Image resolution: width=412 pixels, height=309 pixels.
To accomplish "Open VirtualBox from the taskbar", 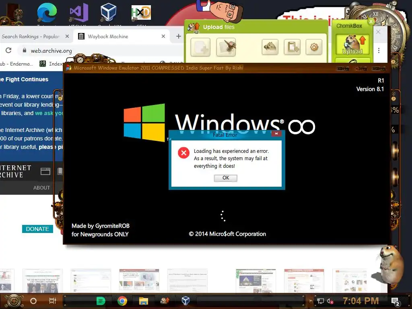I will pos(186,301).
